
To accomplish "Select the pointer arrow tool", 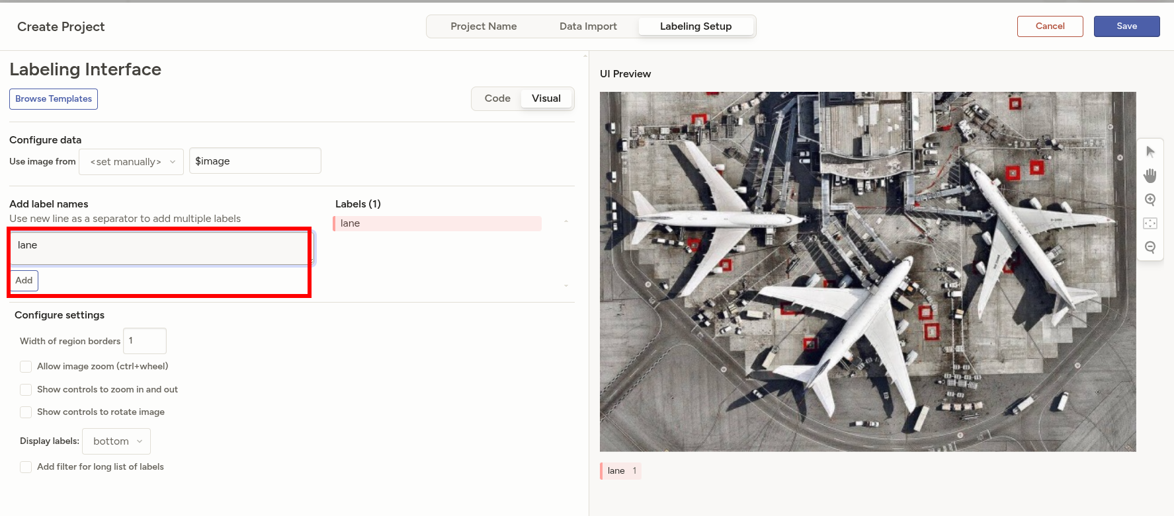I will [1150, 151].
